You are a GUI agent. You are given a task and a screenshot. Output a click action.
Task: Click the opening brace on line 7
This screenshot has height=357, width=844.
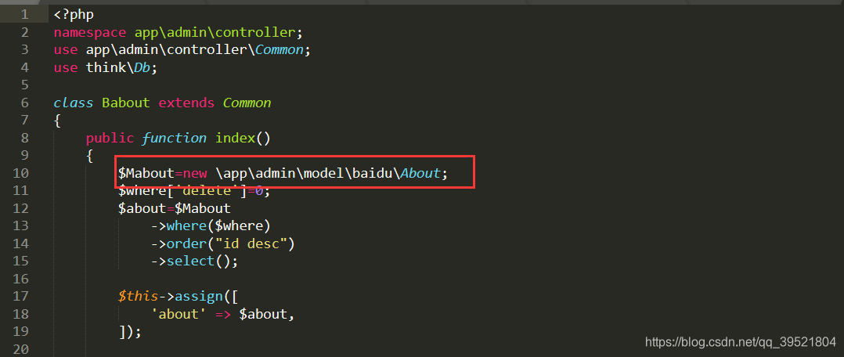58,121
